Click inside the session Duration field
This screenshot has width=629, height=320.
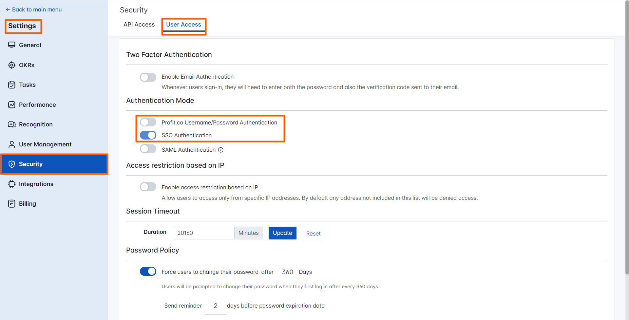click(x=203, y=233)
